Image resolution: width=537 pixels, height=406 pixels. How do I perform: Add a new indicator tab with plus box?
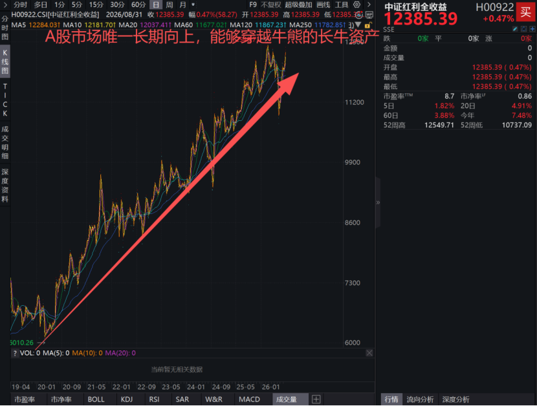pos(316,399)
